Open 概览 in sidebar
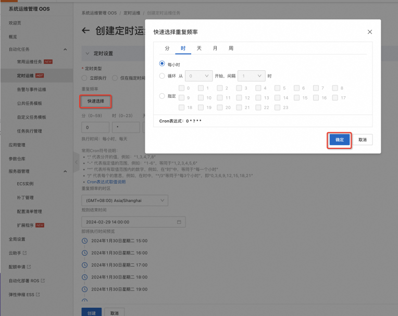The image size is (398, 316). [13, 37]
